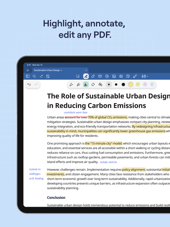170x227 pixels.
Task: Select the medium stroke thickness
Action: pyautogui.click(x=116, y=84)
